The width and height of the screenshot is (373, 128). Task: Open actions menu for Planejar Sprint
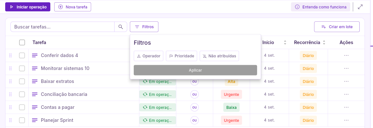coord(346,120)
